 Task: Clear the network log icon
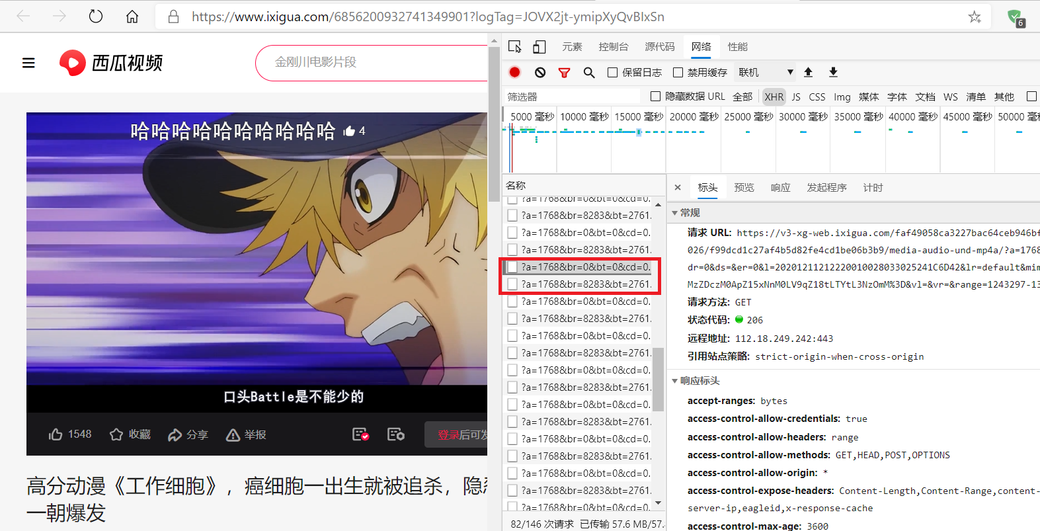pos(540,72)
